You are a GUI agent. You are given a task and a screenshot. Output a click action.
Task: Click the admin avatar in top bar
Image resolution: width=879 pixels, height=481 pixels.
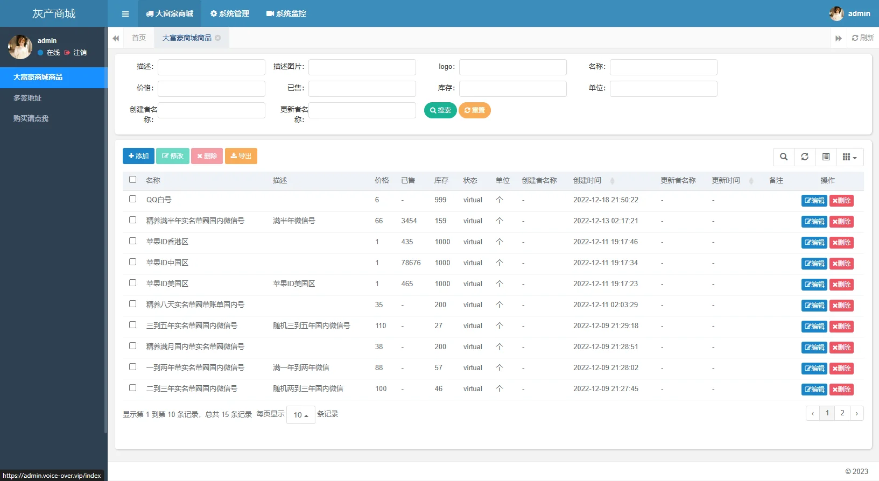tap(836, 14)
